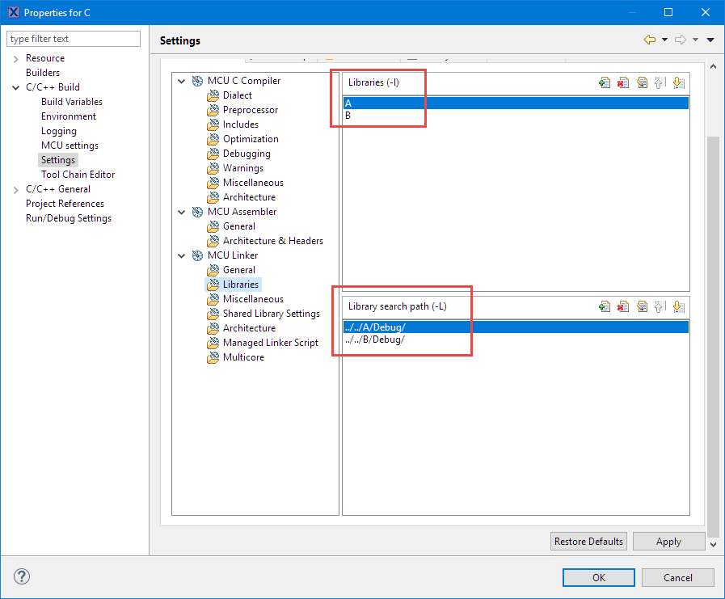Image resolution: width=725 pixels, height=599 pixels.
Task: Add a new Library search path (-L) entry
Action: 604,306
